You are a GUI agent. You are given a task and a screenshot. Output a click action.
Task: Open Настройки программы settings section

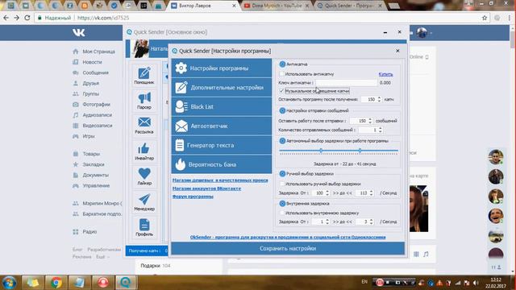click(x=222, y=68)
